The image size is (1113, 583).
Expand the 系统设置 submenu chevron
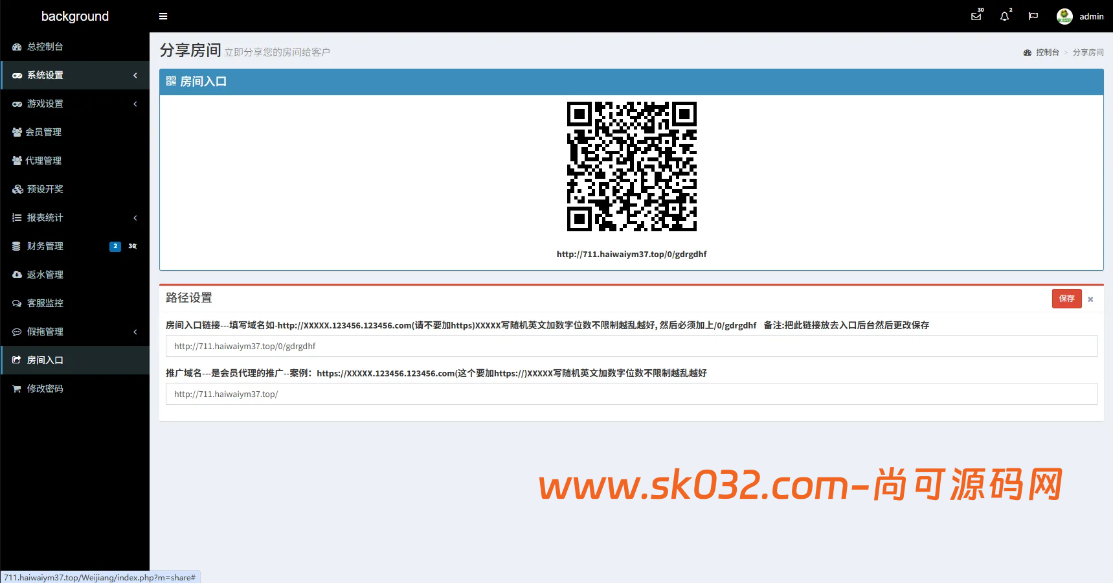(135, 75)
